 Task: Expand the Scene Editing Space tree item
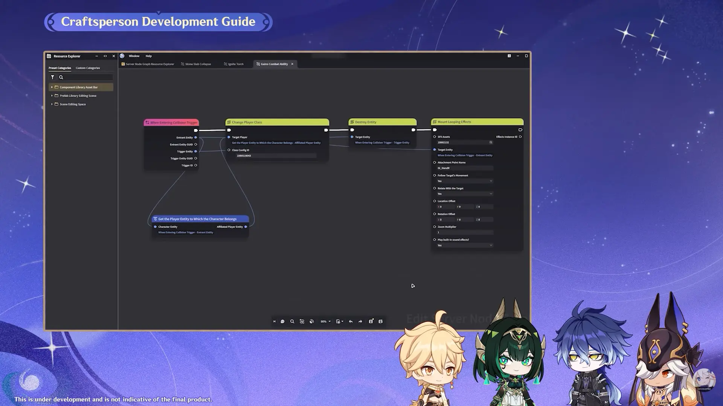[x=52, y=104]
